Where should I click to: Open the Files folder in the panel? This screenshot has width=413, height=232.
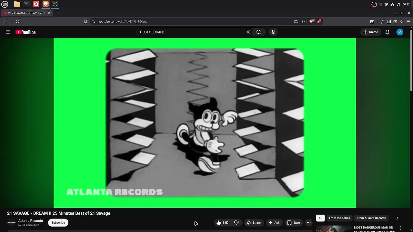(x=17, y=4)
